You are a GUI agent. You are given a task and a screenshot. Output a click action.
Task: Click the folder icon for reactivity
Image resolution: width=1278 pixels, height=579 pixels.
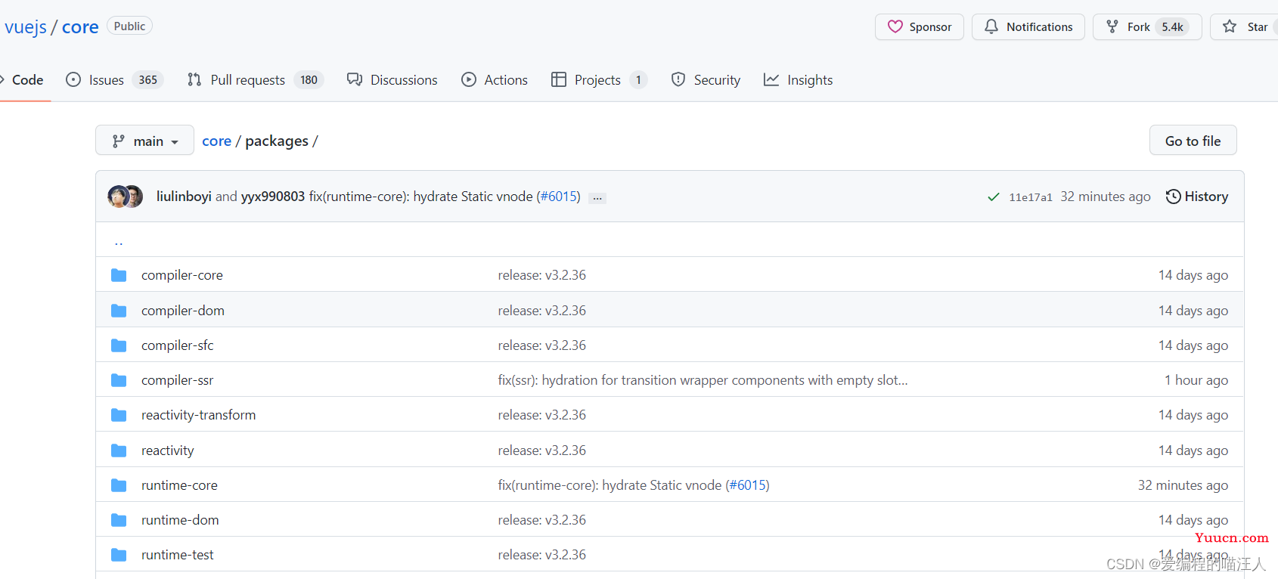119,451
